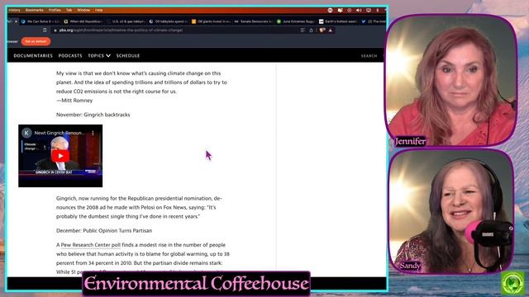Open DOCUMENTARIES in site navigation
Screen dimensions: 529x297
click(x=33, y=56)
